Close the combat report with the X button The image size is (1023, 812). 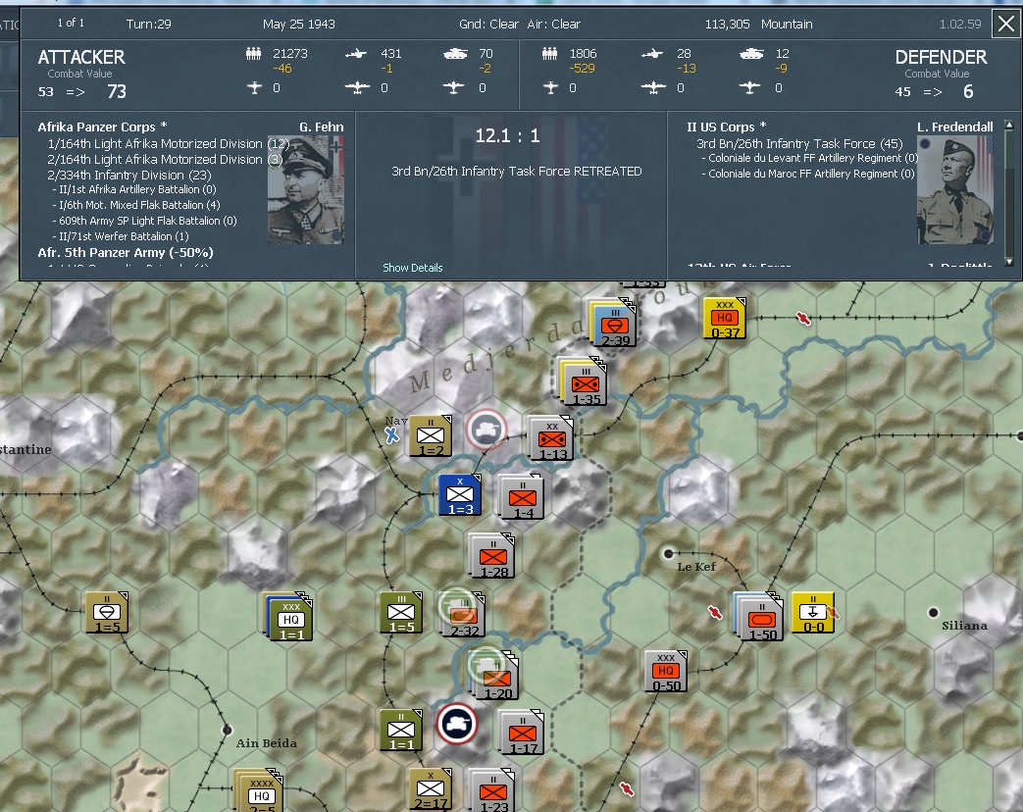point(1005,24)
